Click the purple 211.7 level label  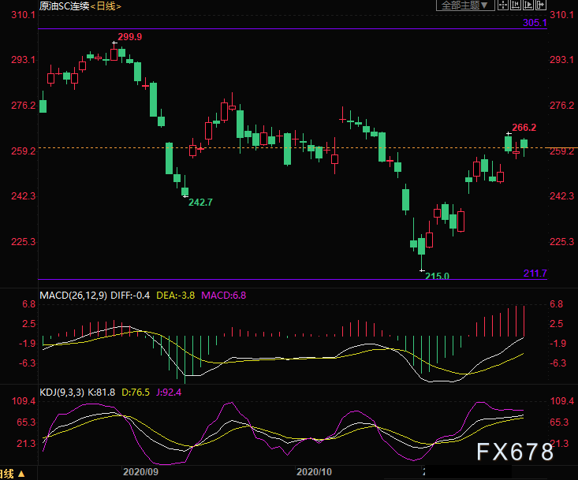click(535, 273)
